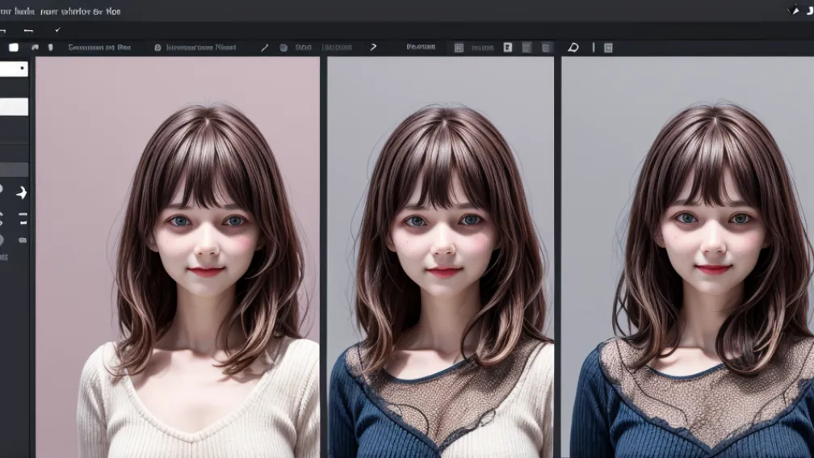Click the white letter tile icon in toolbar

pyautogui.click(x=508, y=47)
